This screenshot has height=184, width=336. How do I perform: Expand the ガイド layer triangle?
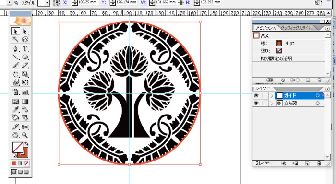click(272, 96)
